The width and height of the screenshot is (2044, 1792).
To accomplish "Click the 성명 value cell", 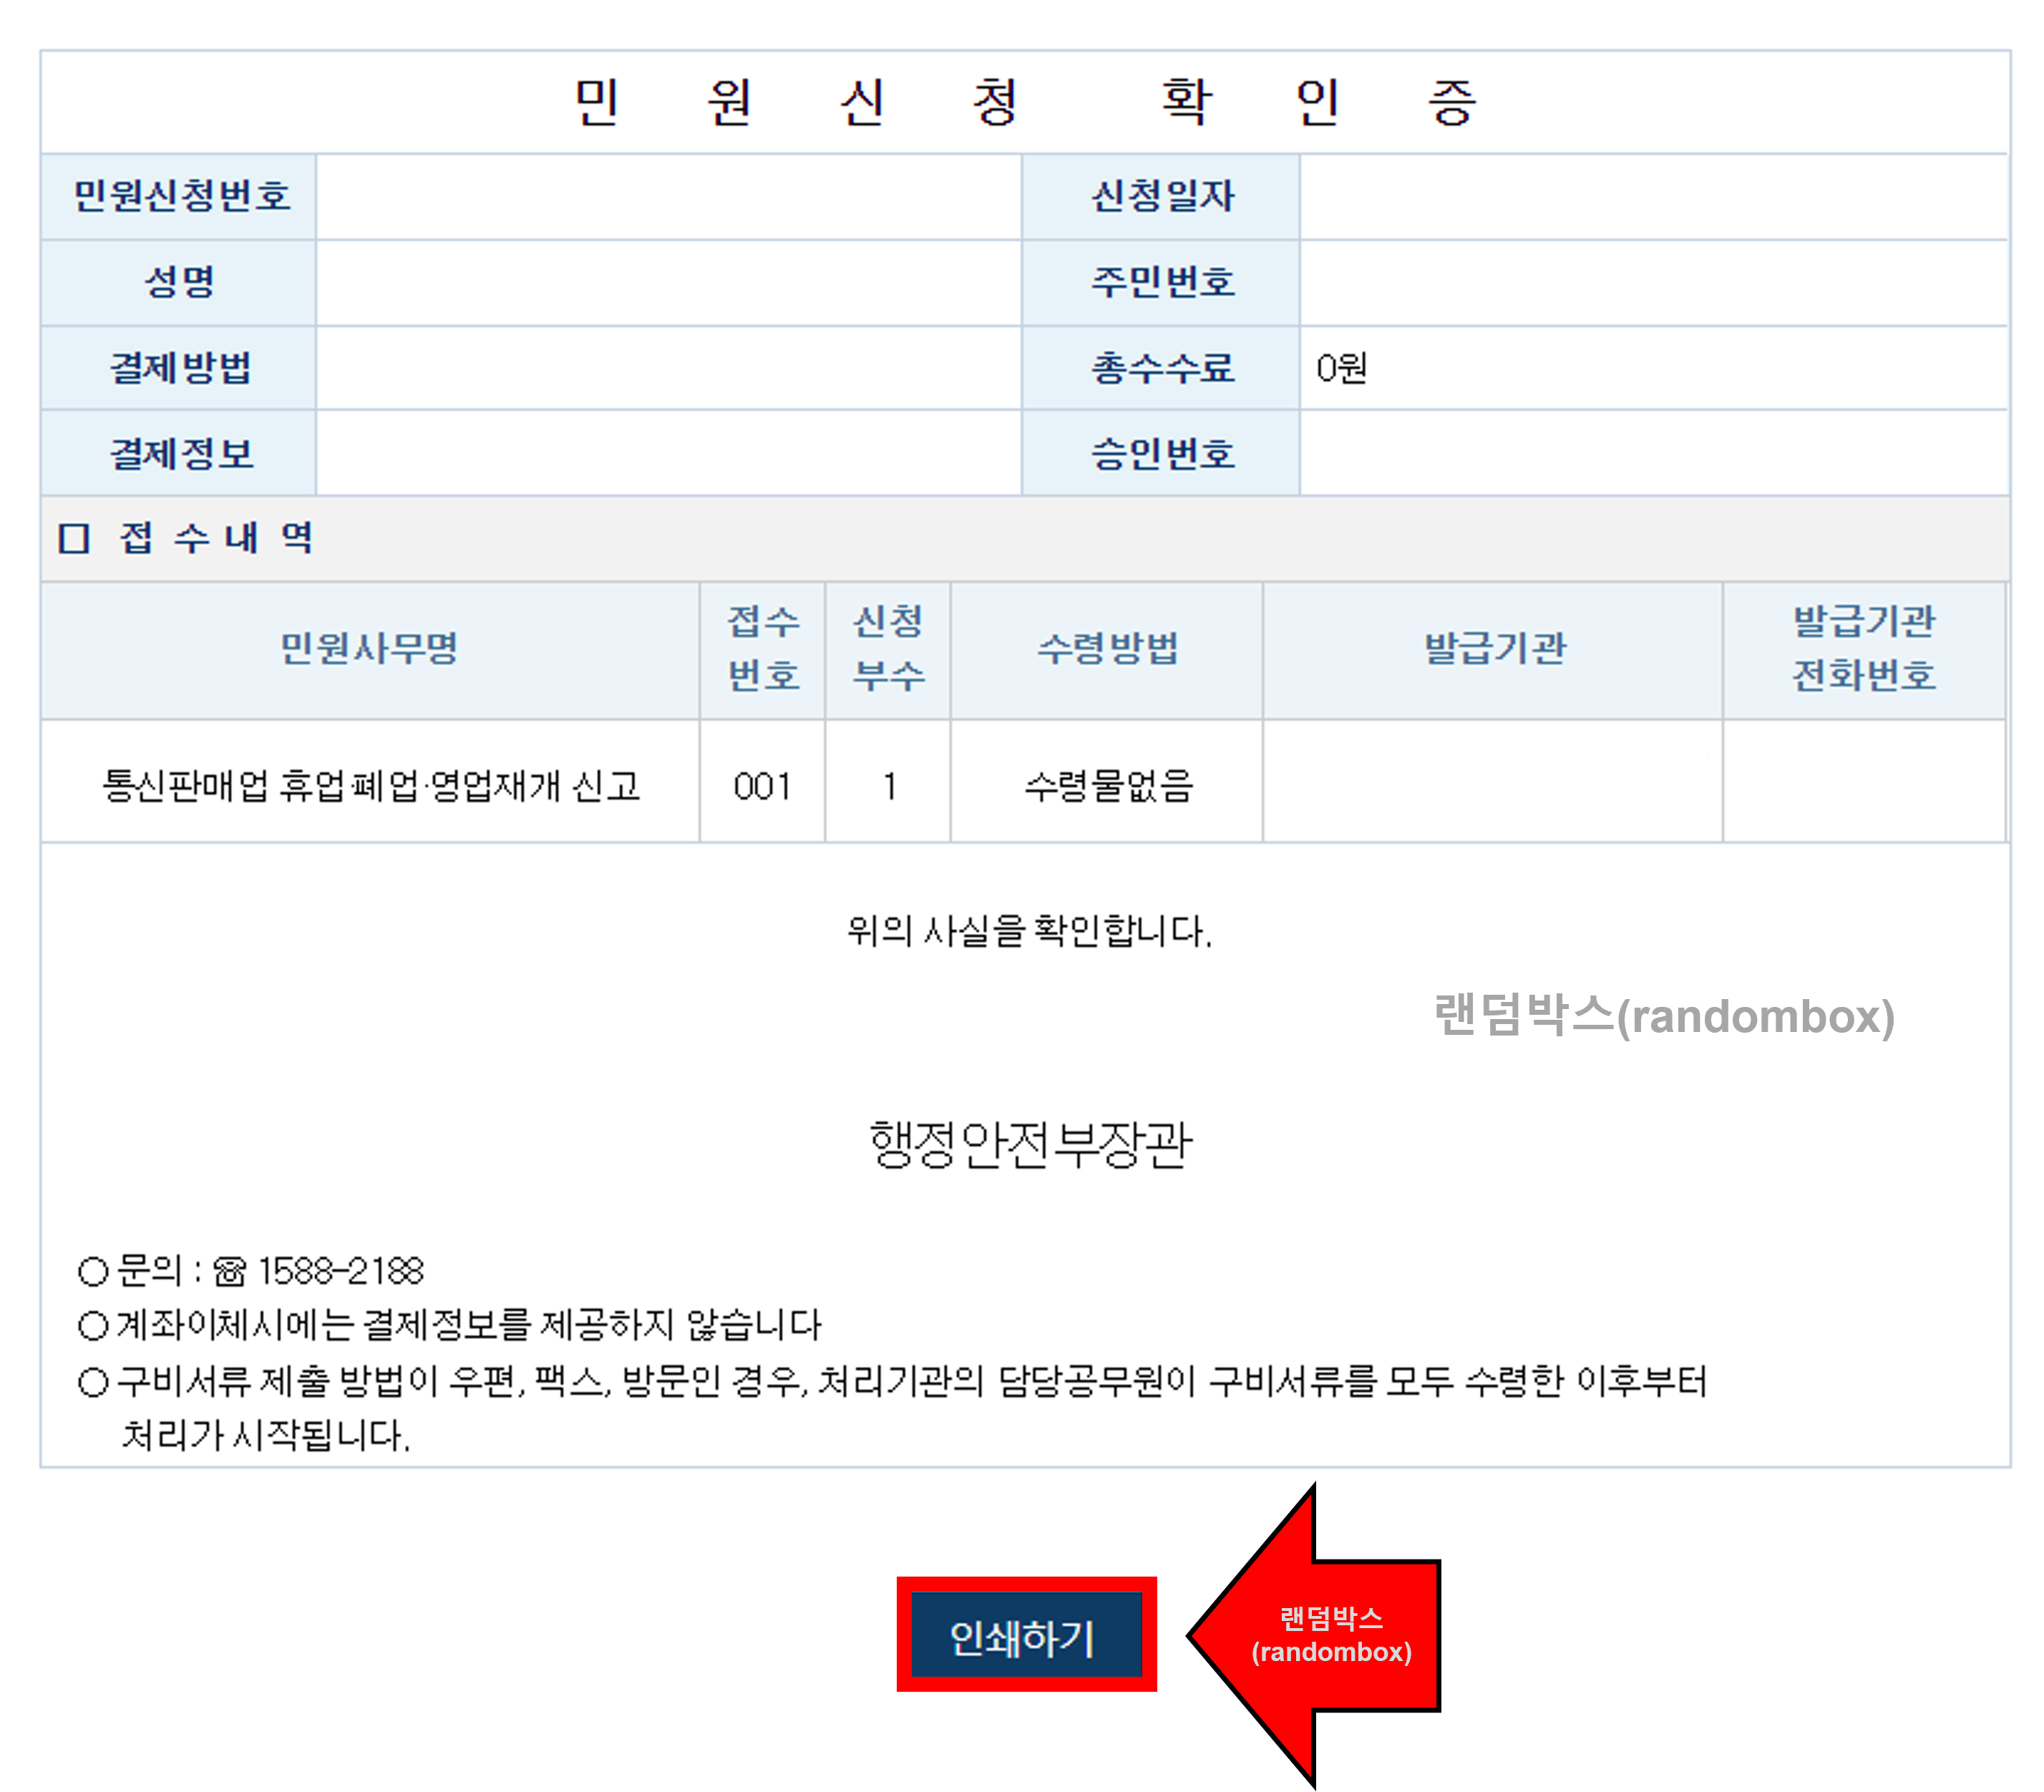I will [668, 283].
